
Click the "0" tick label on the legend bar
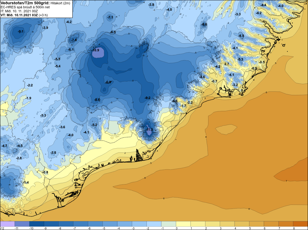coord(176,228)
